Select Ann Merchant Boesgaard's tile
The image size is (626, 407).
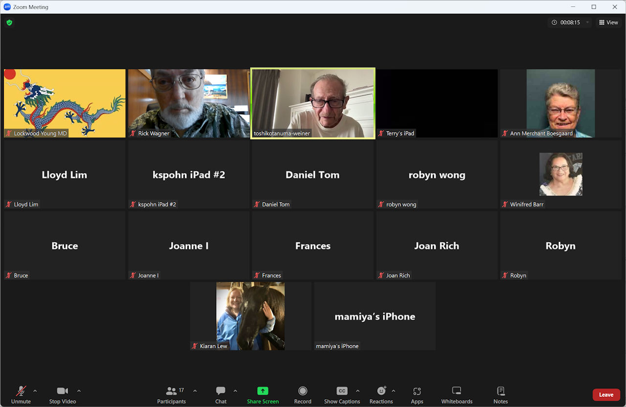560,103
